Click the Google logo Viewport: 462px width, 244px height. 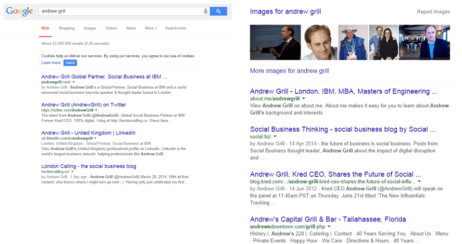20,11
